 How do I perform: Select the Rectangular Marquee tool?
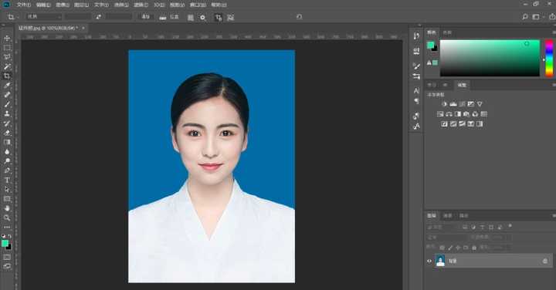click(7, 48)
